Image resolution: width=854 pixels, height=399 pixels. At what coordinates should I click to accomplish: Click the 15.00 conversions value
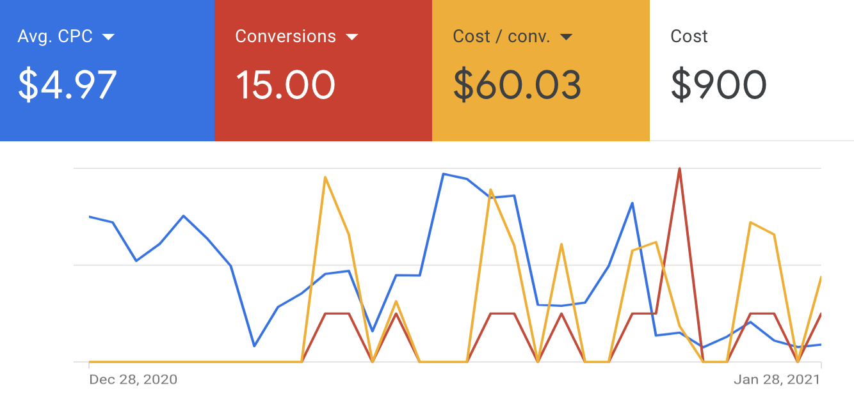pyautogui.click(x=286, y=85)
